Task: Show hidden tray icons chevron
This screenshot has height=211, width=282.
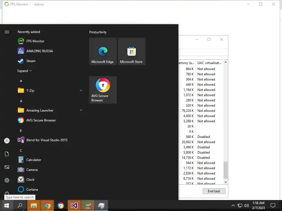Action: click(x=233, y=206)
